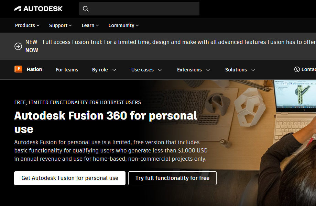Click the Free, limited functionality tagline text
The width and height of the screenshot is (316, 206).
78,102
